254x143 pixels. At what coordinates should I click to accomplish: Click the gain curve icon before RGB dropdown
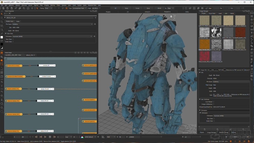[x=103, y=137]
